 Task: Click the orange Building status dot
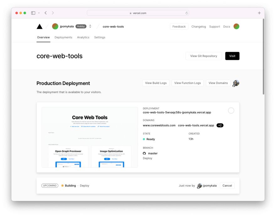coord(62,186)
